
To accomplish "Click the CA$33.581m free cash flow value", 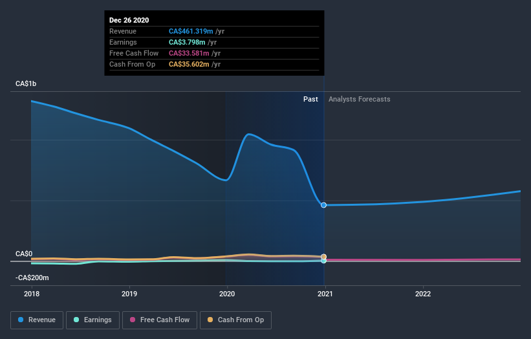I will click(x=189, y=53).
